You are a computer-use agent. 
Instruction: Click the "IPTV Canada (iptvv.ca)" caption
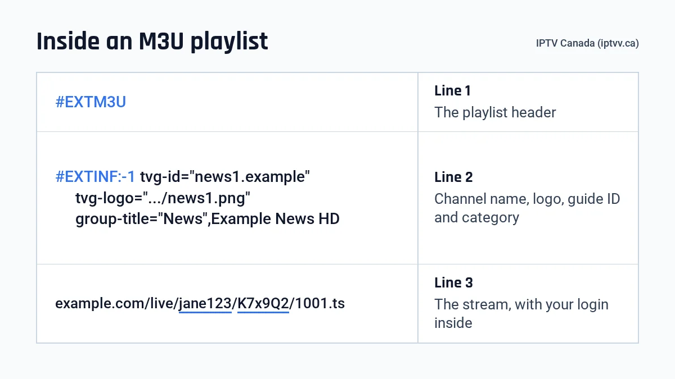pyautogui.click(x=587, y=43)
